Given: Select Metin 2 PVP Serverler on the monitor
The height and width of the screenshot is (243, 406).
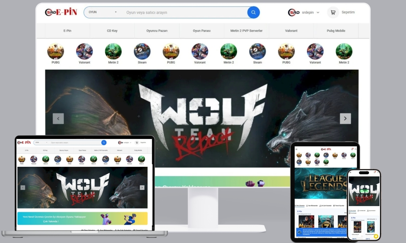Looking at the screenshot, I should click(246, 31).
